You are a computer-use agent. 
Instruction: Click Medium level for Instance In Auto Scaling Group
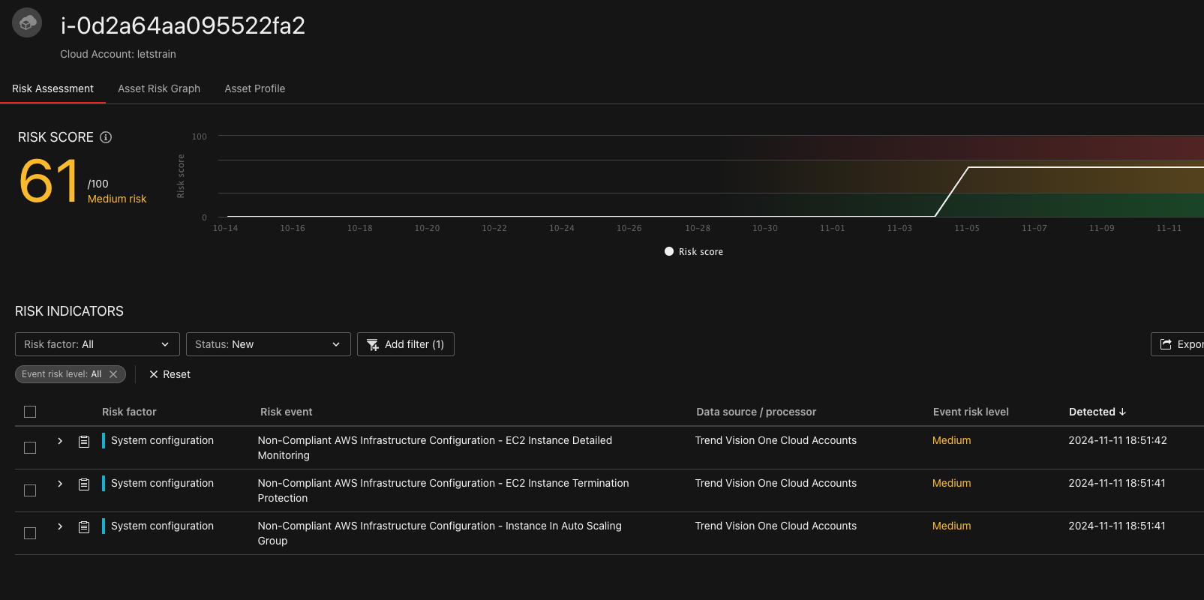(x=951, y=526)
